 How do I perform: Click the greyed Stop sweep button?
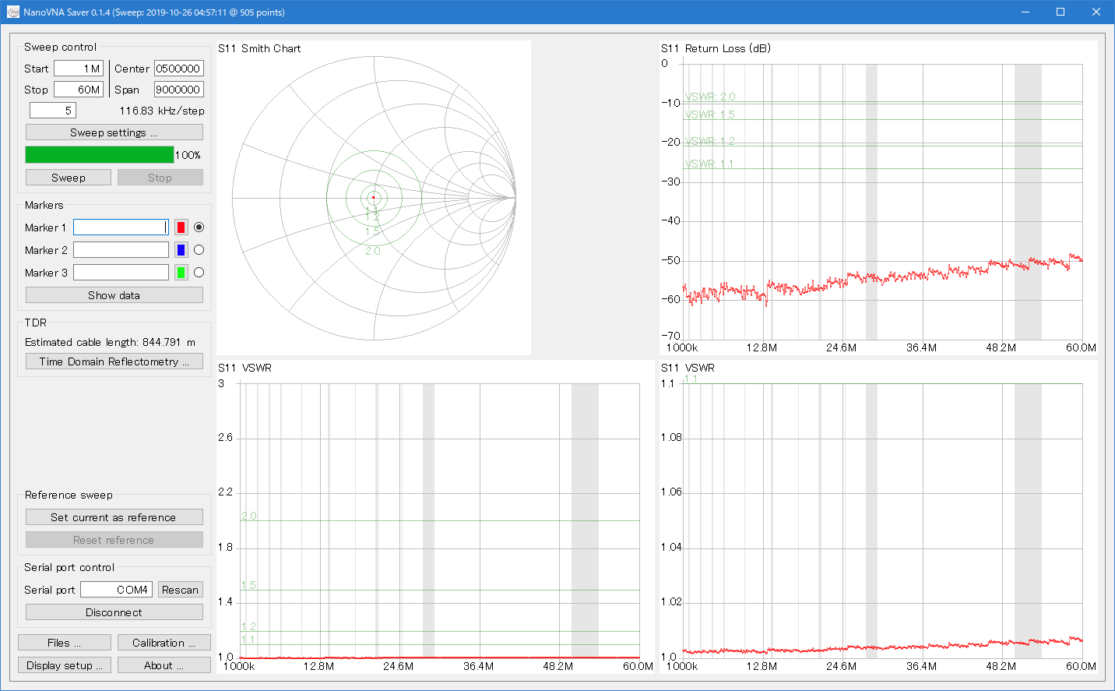pyautogui.click(x=160, y=178)
